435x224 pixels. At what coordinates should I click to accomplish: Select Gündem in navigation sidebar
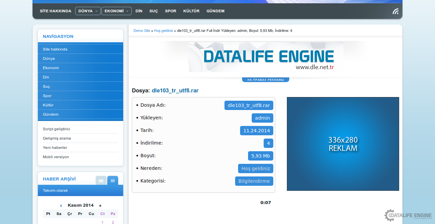click(x=80, y=114)
